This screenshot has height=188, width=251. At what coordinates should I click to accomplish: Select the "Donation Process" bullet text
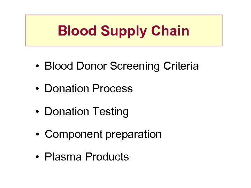89,89
